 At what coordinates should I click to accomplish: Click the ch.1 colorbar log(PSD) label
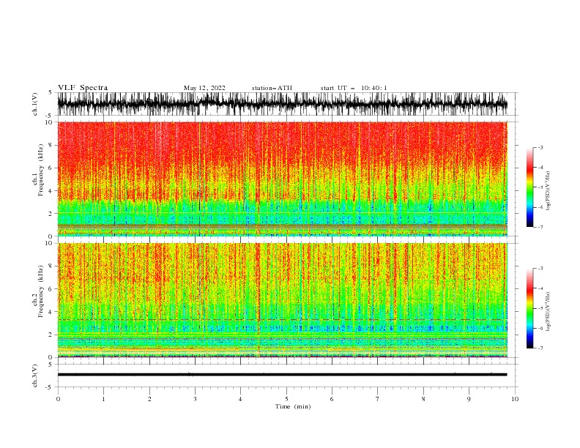click(549, 191)
